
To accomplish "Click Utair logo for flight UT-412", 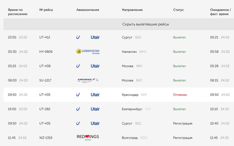I will [88, 37].
